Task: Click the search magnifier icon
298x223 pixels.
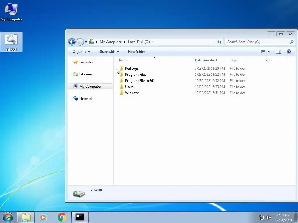Action: pyautogui.click(x=292, y=42)
